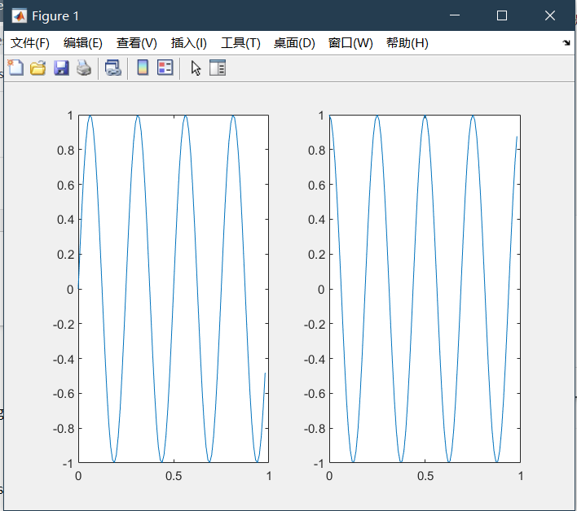Click the dock figure arrow icon
577x511 pixels.
[x=566, y=43]
